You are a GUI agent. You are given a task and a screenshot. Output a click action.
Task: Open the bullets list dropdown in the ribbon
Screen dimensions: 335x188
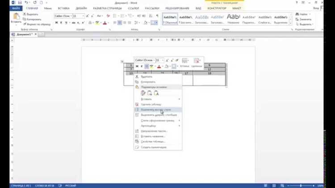pyautogui.click(x=118, y=16)
